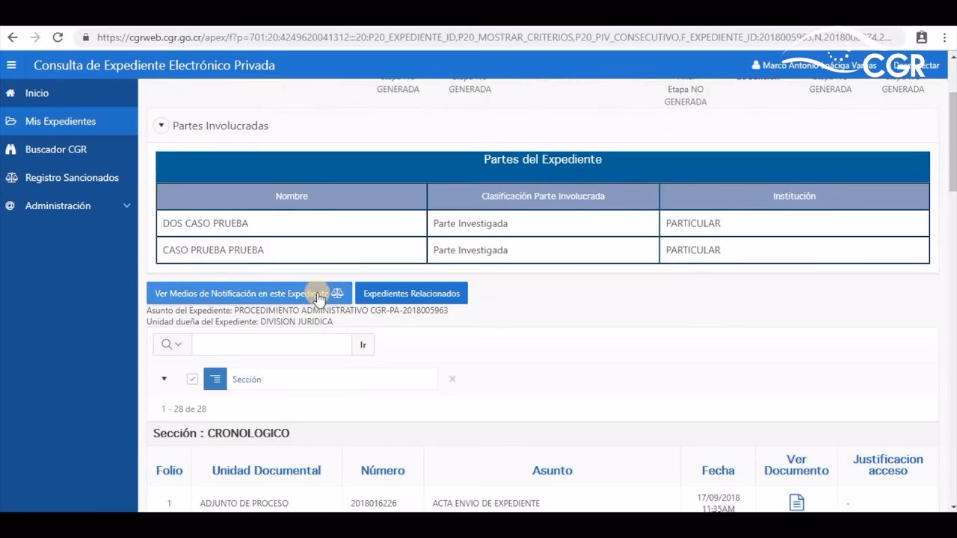Remove Sección filter with the X icon
Image resolution: width=957 pixels, height=538 pixels.
pos(452,379)
